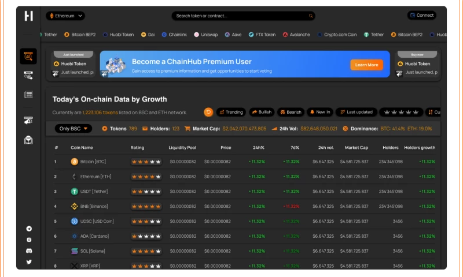Click the Holders 3456 value in SOL row
The height and width of the screenshot is (277, 463).
pyautogui.click(x=398, y=251)
